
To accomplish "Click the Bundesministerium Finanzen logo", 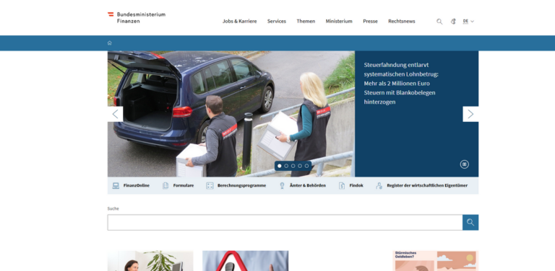I will point(137,17).
